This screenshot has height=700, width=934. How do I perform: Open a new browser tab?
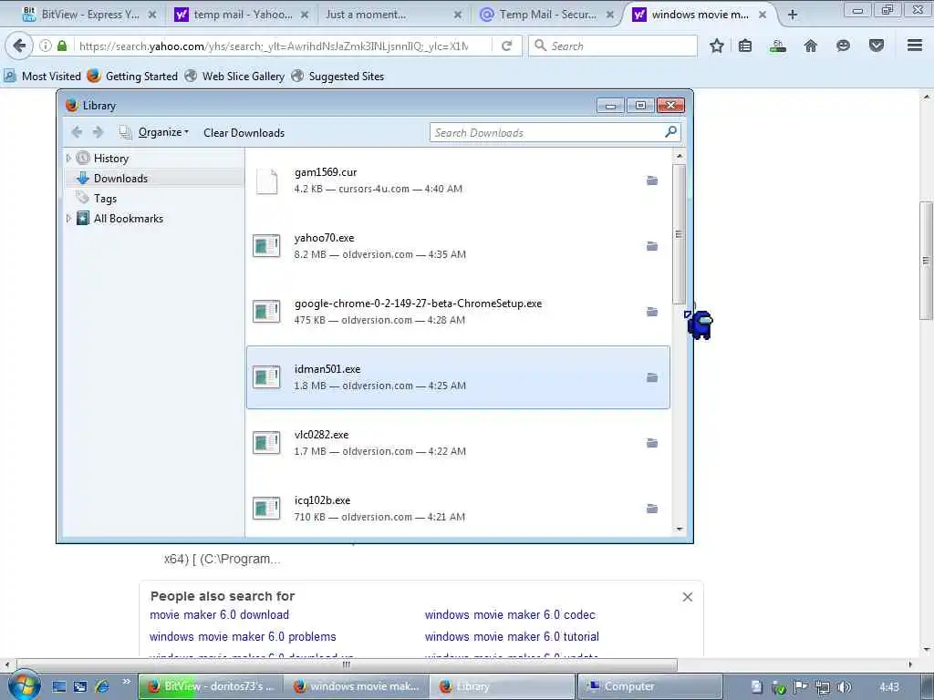[x=793, y=15]
